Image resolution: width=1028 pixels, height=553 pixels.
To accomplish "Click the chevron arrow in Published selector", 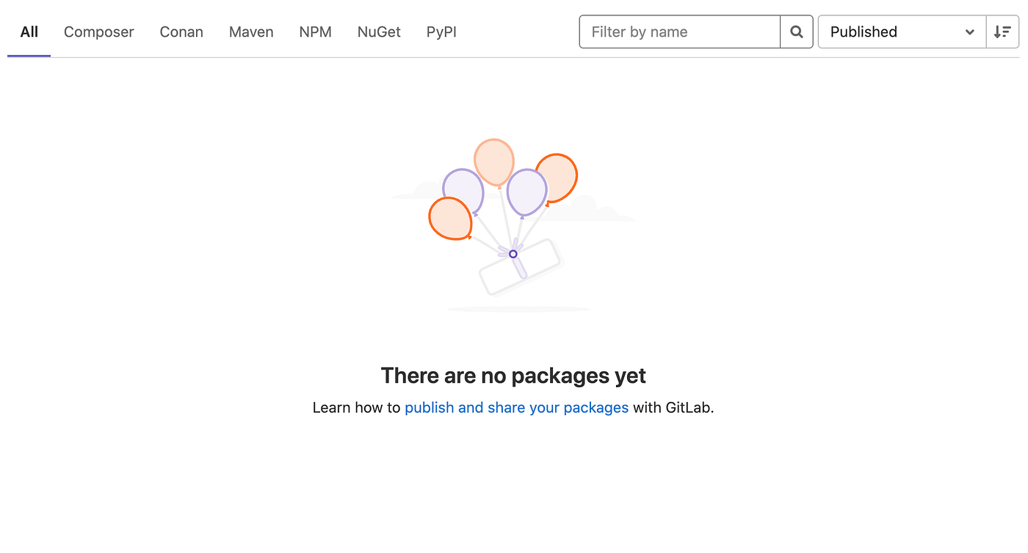I will pyautogui.click(x=970, y=32).
